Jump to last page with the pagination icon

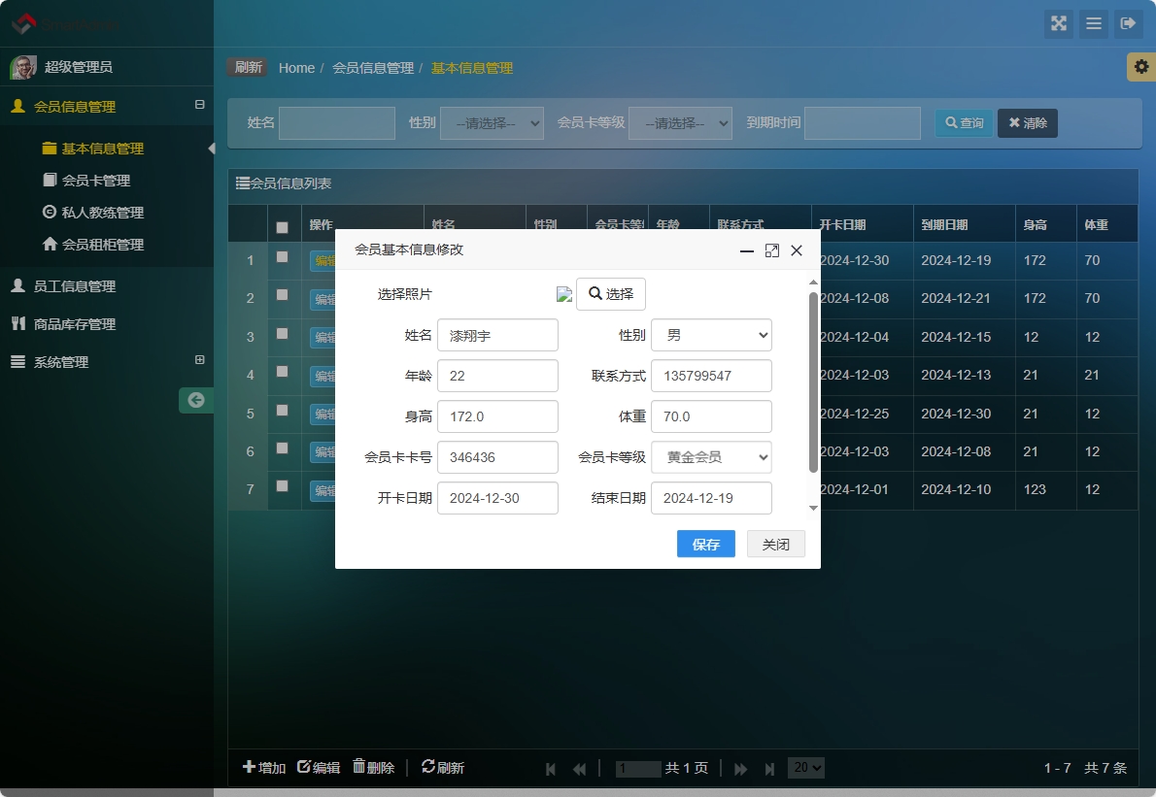769,767
